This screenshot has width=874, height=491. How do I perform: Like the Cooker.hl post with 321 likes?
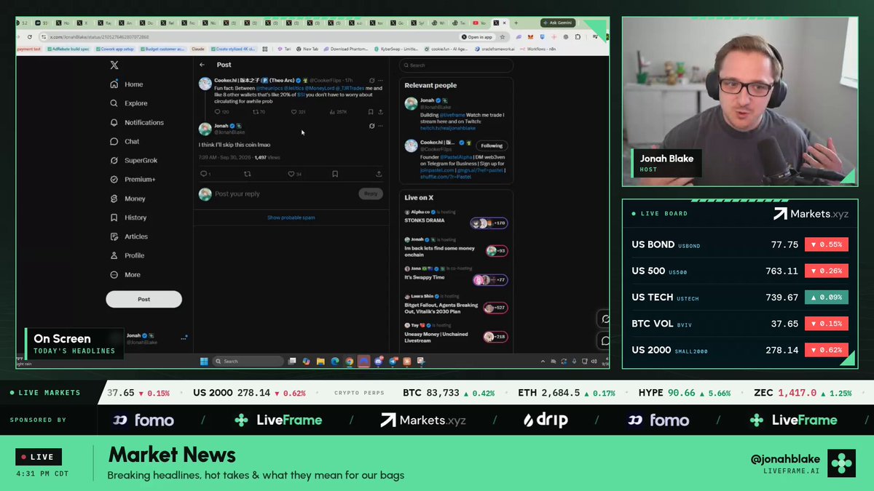(294, 112)
